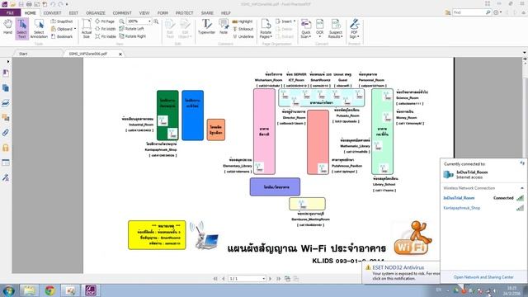Open the pages panel in left sidebar

coord(6,88)
